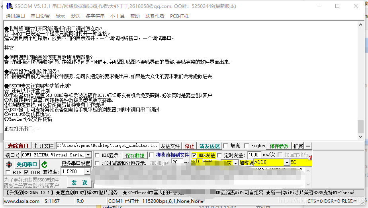Click the 发送文件 send file button
This screenshot has width=368, height=208.
pos(170,146)
